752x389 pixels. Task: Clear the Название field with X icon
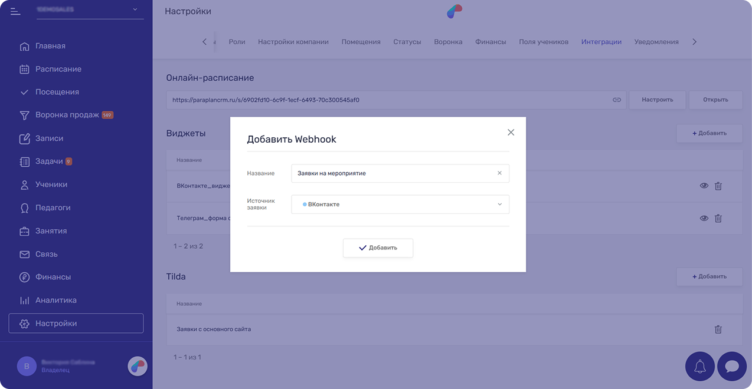499,173
